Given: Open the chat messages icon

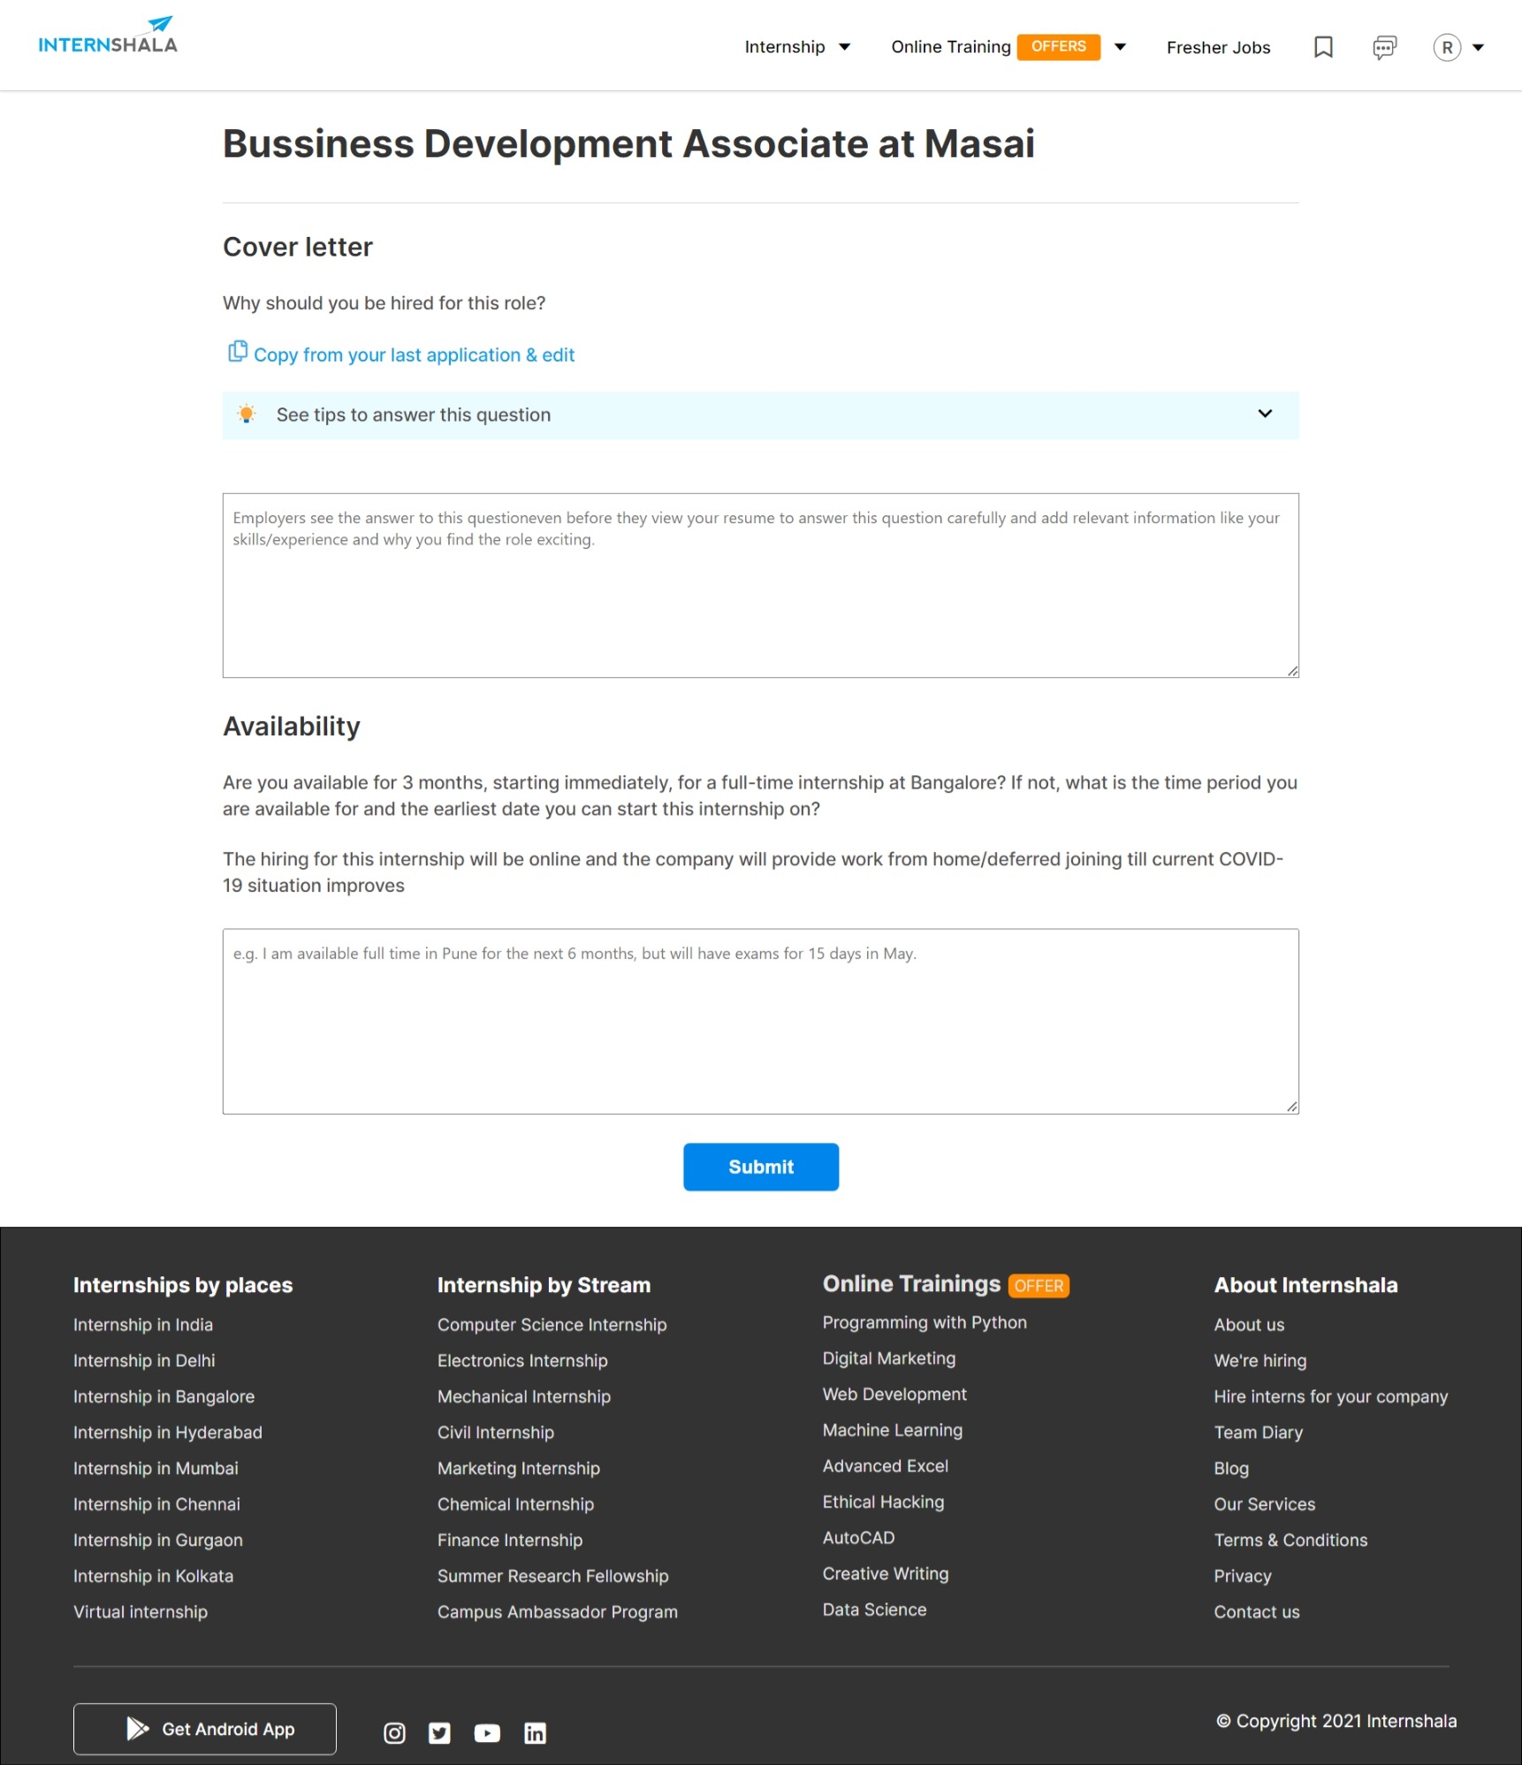Looking at the screenshot, I should [x=1383, y=48].
